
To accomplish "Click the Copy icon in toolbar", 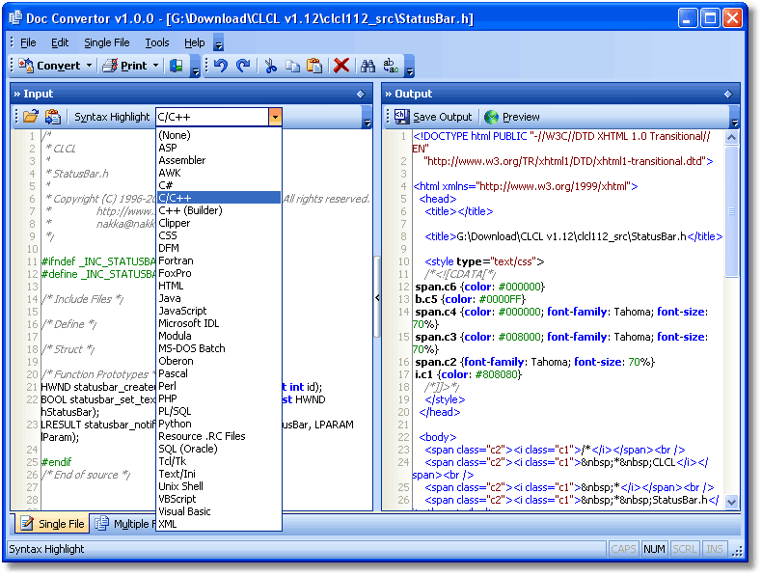I will (x=292, y=67).
